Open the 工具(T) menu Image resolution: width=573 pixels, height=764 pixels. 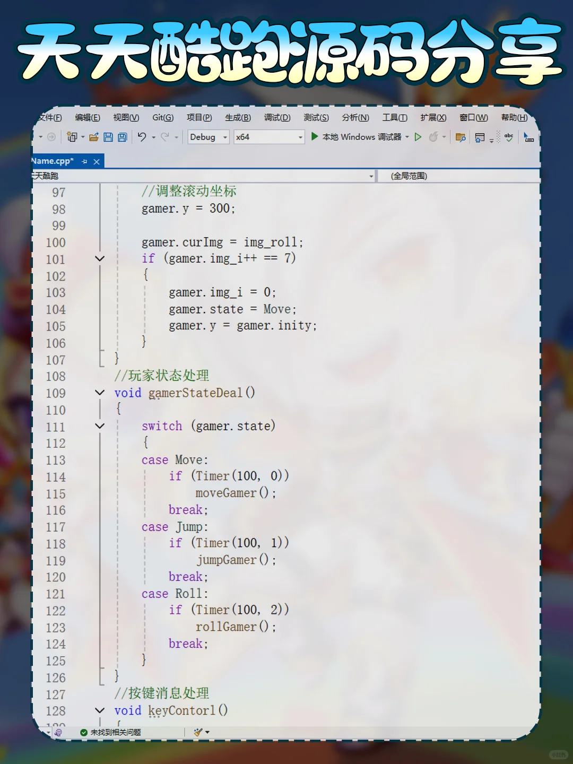click(395, 118)
